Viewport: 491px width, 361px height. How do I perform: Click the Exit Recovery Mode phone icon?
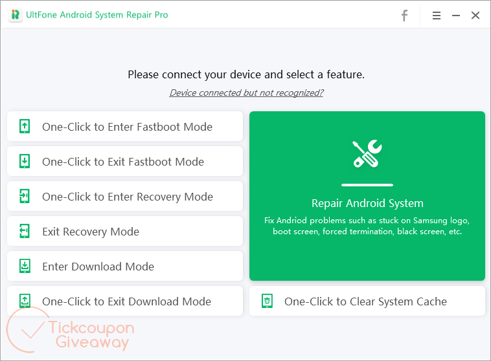click(25, 231)
